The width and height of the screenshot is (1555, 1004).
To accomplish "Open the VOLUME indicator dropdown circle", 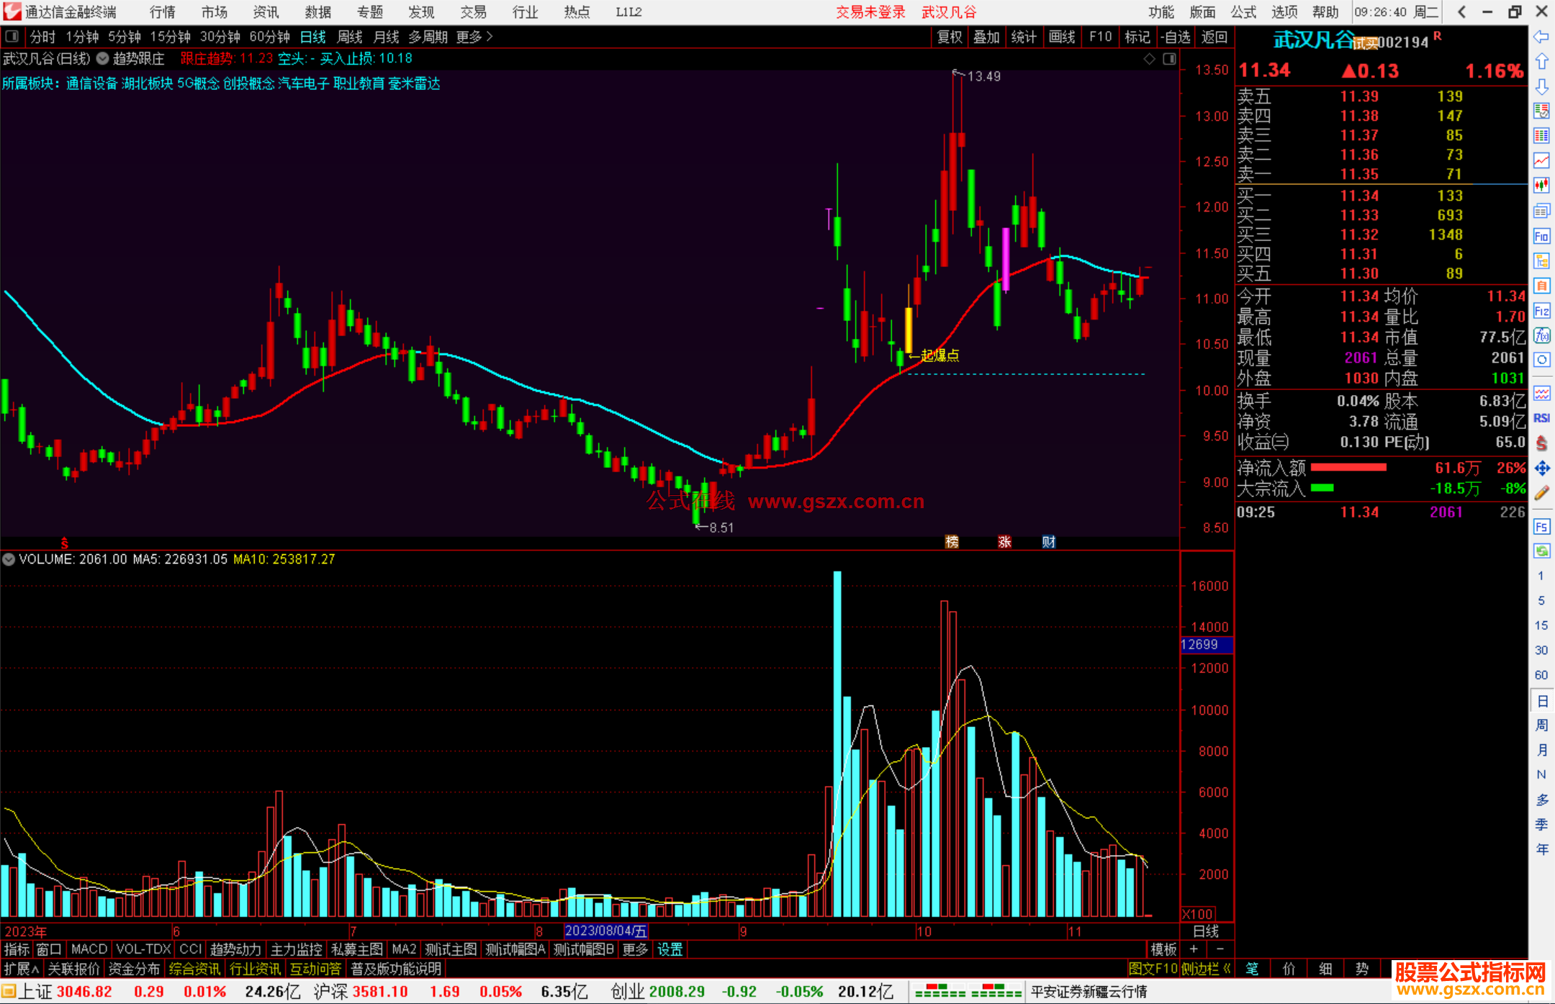I will pyautogui.click(x=9, y=559).
